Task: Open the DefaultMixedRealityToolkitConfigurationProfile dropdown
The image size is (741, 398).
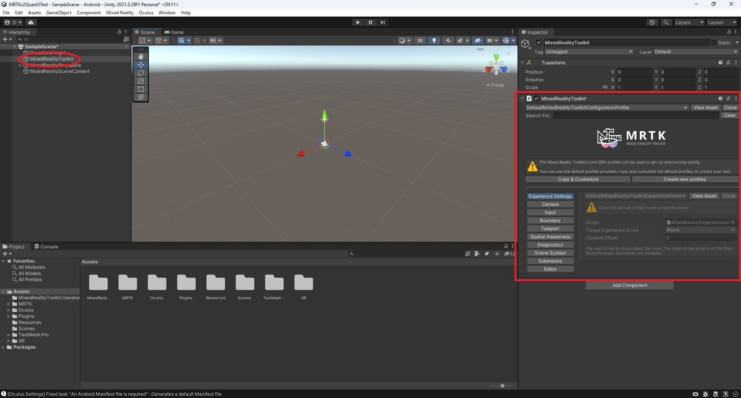Action: 606,107
